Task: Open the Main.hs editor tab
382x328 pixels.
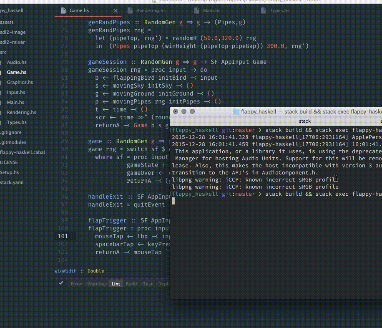Action: [x=211, y=11]
